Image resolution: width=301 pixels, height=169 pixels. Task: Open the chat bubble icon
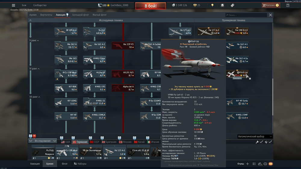tap(265, 164)
